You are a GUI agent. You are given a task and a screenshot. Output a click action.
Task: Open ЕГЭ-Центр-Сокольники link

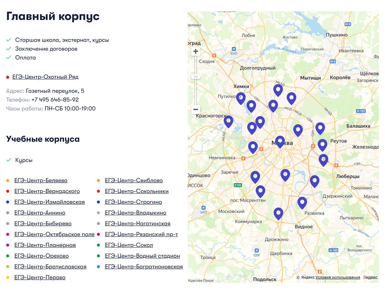[137, 191]
